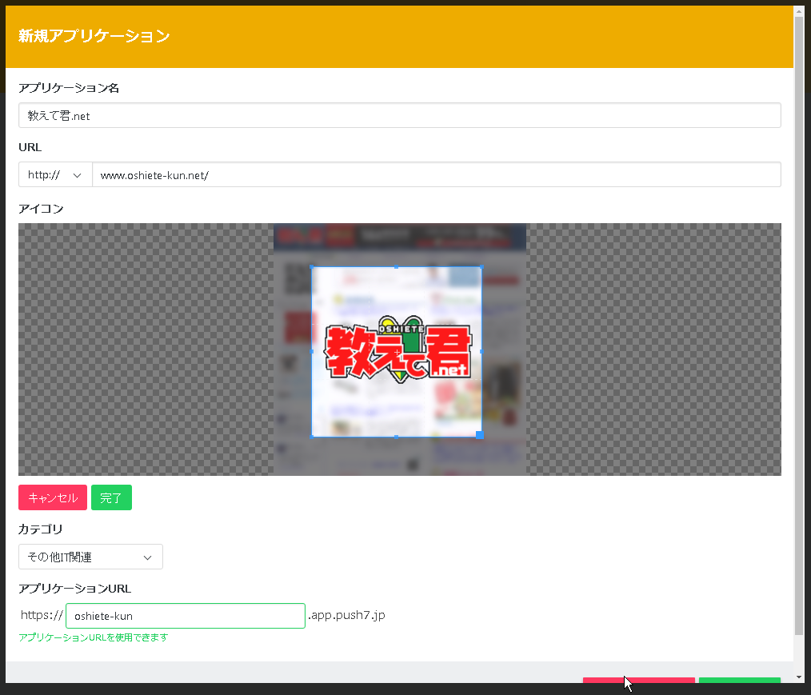The image size is (811, 695).
Task: Click the アプリケーションURL label
Action: [75, 589]
